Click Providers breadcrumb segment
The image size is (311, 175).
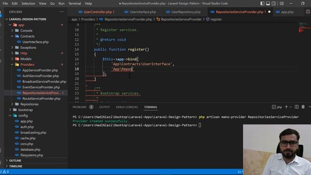tap(88, 19)
